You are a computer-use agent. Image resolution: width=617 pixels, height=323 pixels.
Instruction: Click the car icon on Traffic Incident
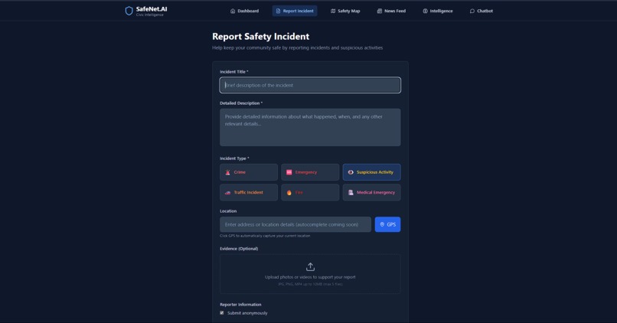point(227,193)
